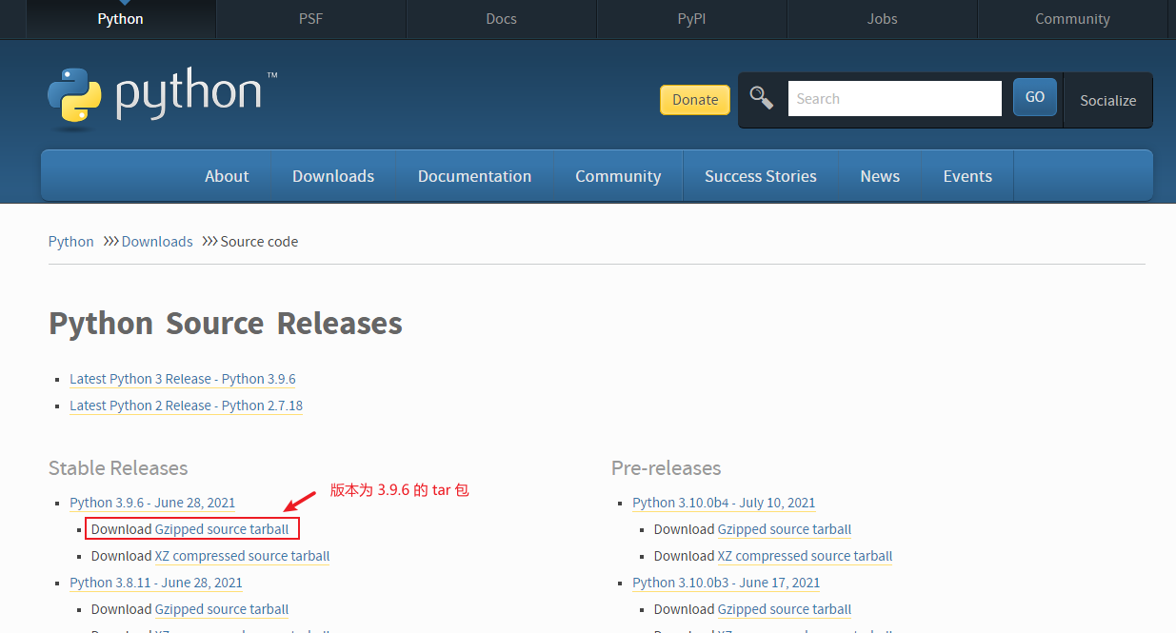The width and height of the screenshot is (1176, 633).
Task: Open the Community navigation menu item
Action: (618, 176)
